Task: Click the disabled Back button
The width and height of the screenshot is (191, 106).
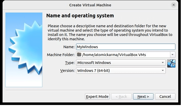Action: coord(121,97)
